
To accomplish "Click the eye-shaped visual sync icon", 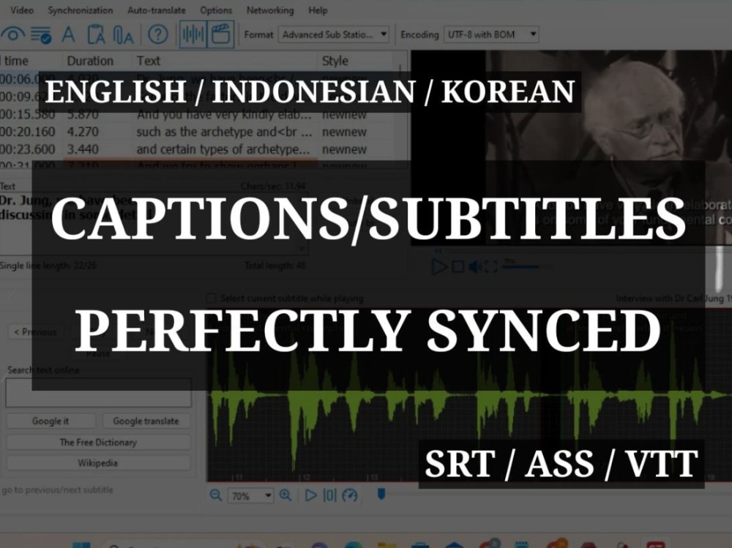I will tap(12, 34).
